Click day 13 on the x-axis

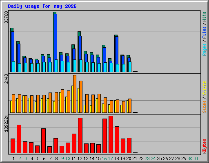pos(86,159)
